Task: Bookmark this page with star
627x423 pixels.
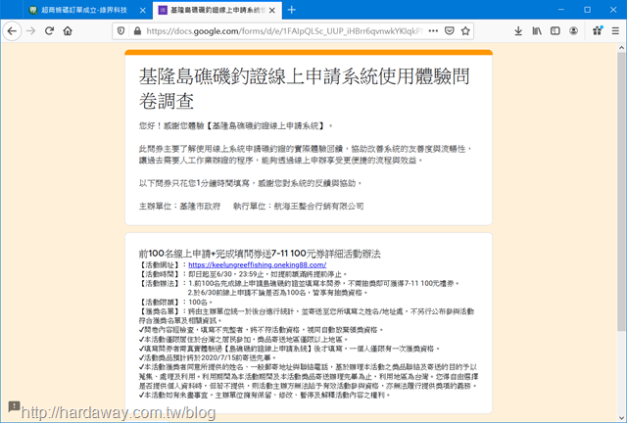Action: pos(465,30)
